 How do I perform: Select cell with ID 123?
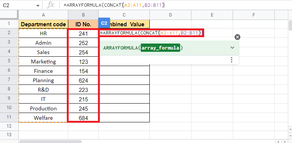click(x=83, y=62)
